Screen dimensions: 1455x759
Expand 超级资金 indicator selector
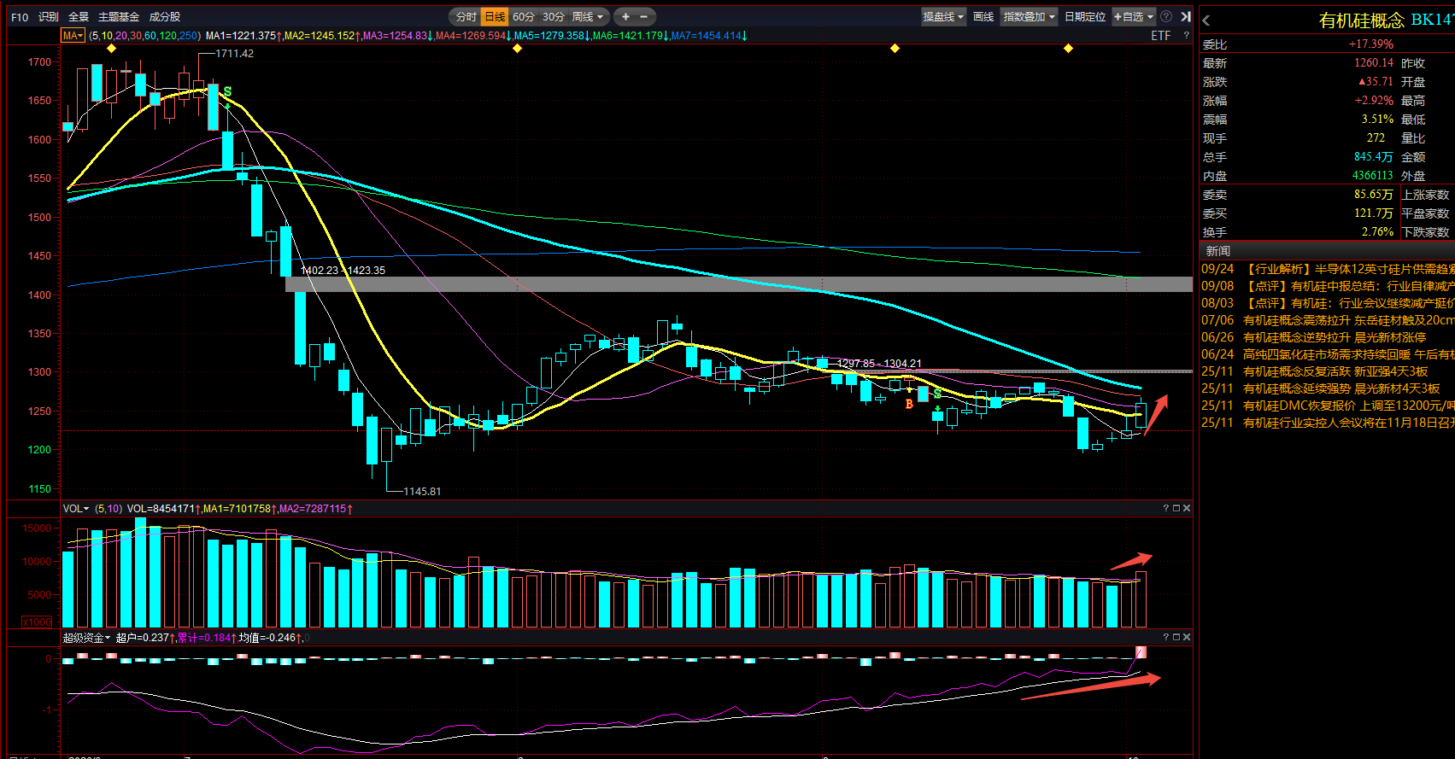point(87,637)
